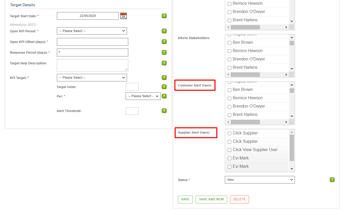The height and width of the screenshot is (211, 343).
Task: Click the Save button
Action: click(x=185, y=199)
